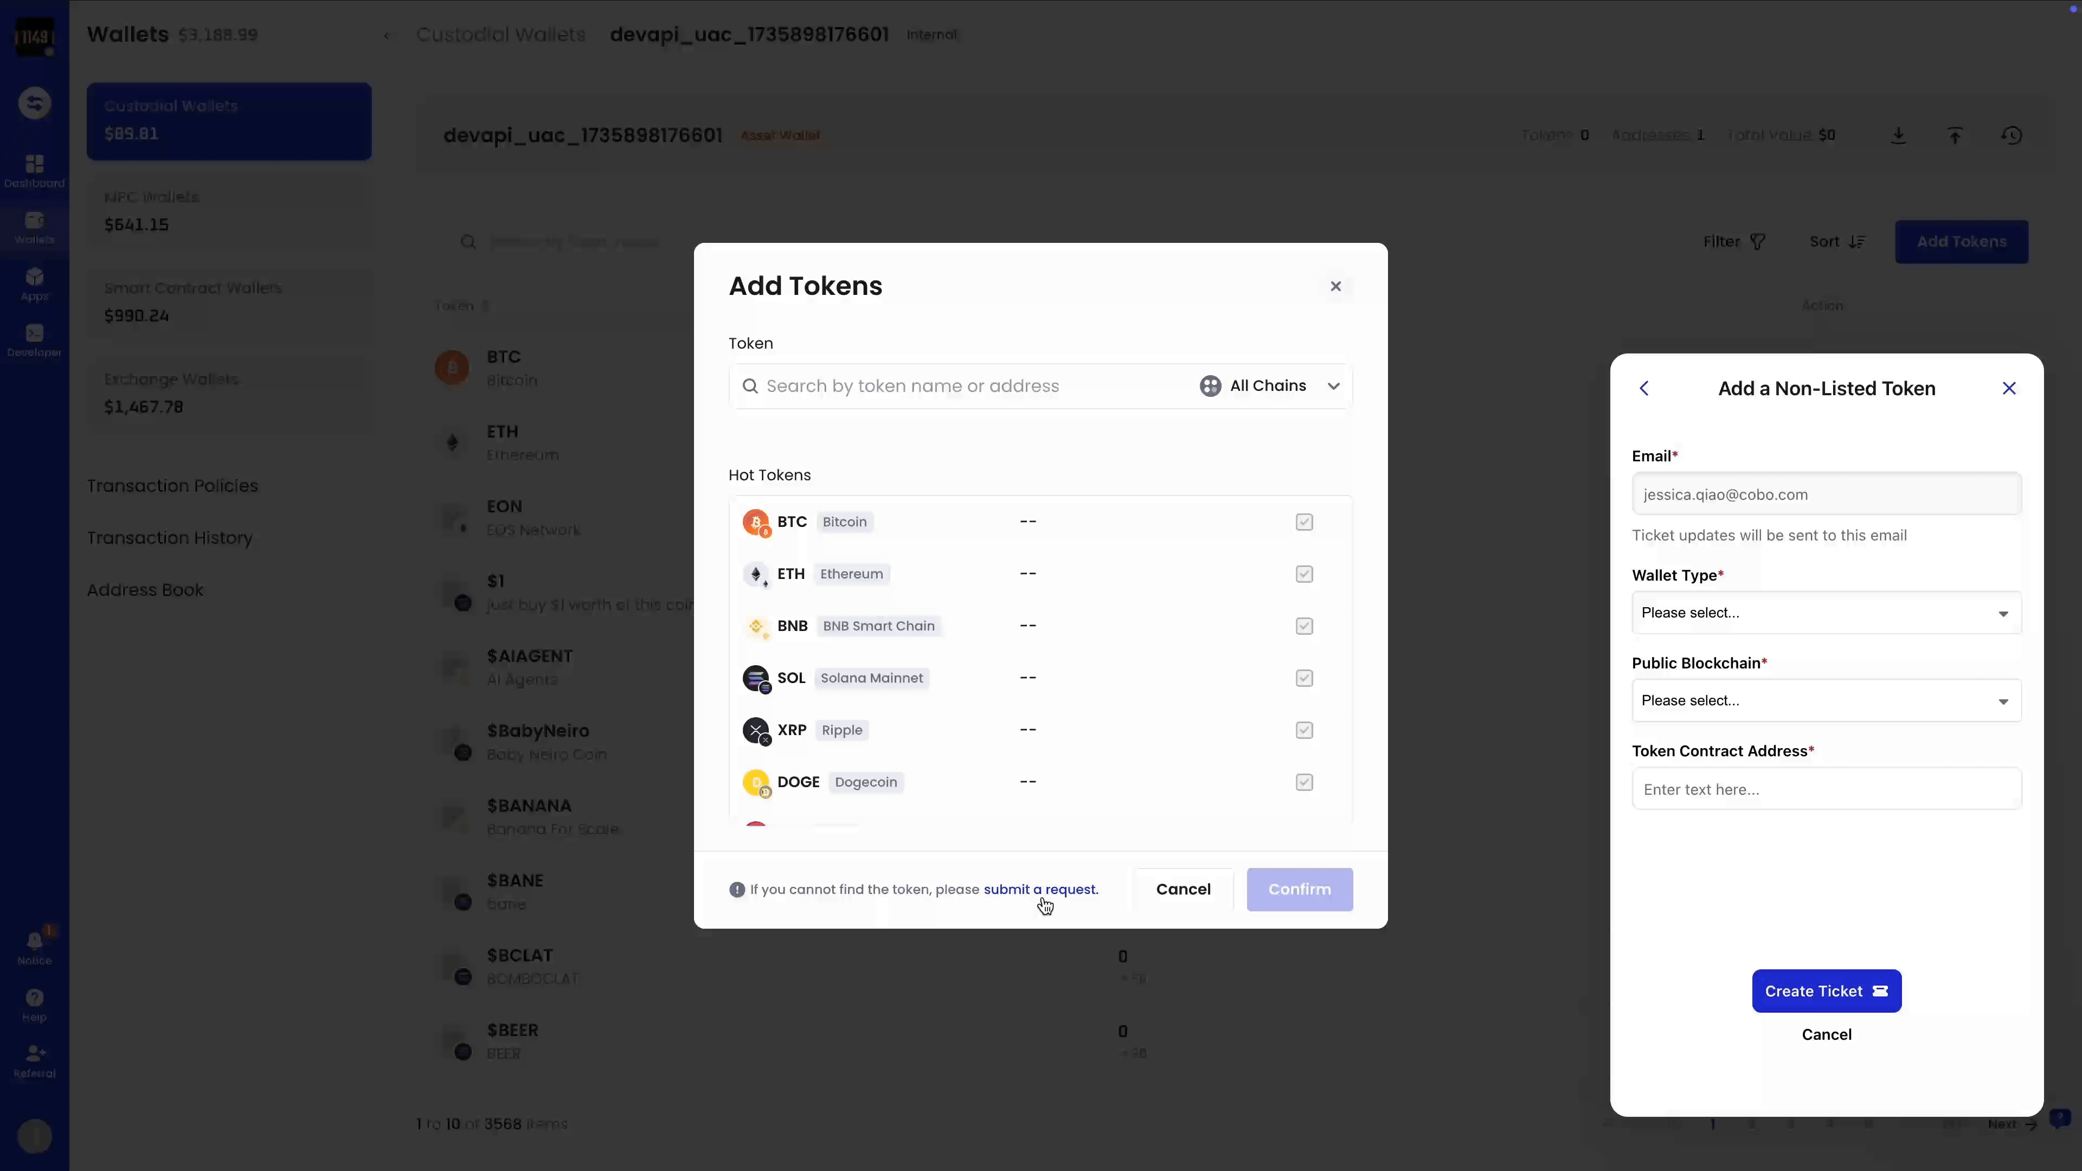Click the search magnifier icon in Token field
Image resolution: width=2082 pixels, height=1171 pixels.
[x=750, y=387]
